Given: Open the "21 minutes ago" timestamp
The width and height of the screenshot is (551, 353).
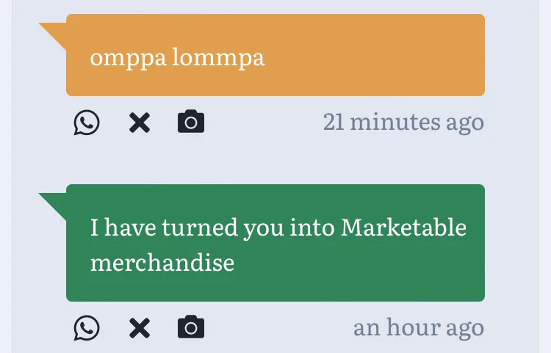Looking at the screenshot, I should coord(403,122).
